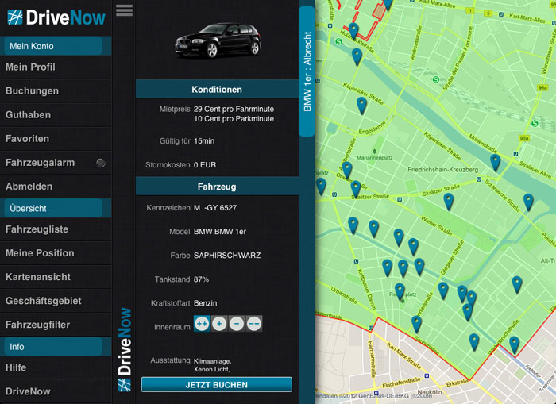Go to Favoriten
The height and width of the screenshot is (404, 556).
point(56,139)
